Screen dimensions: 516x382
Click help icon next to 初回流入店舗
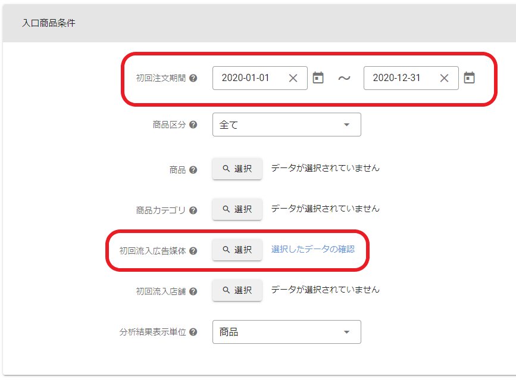tap(193, 291)
